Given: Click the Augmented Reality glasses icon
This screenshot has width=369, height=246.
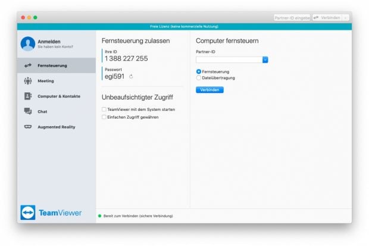Looking at the screenshot, I should tap(27, 127).
